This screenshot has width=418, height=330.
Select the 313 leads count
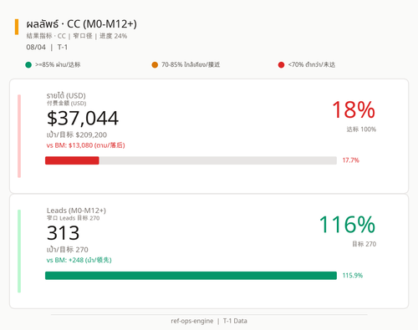pos(63,233)
